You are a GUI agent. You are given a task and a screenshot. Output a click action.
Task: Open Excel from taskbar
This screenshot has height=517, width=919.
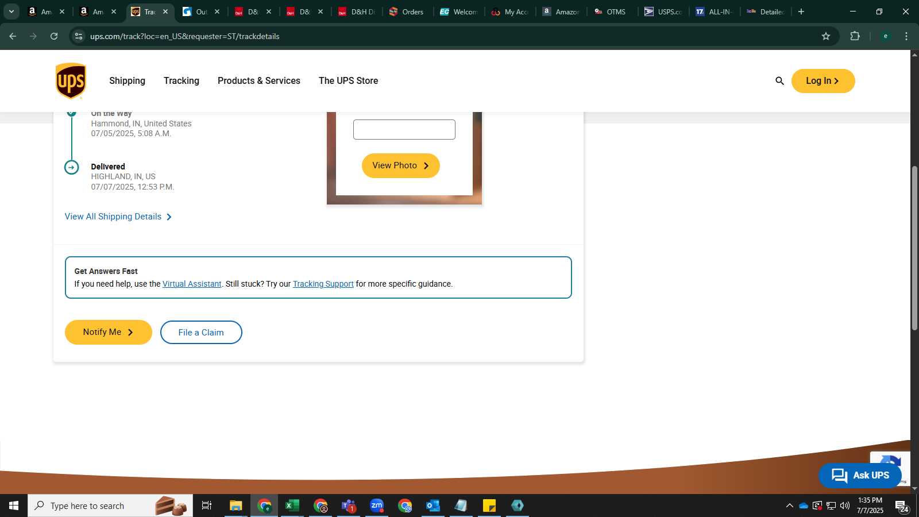tap(292, 506)
